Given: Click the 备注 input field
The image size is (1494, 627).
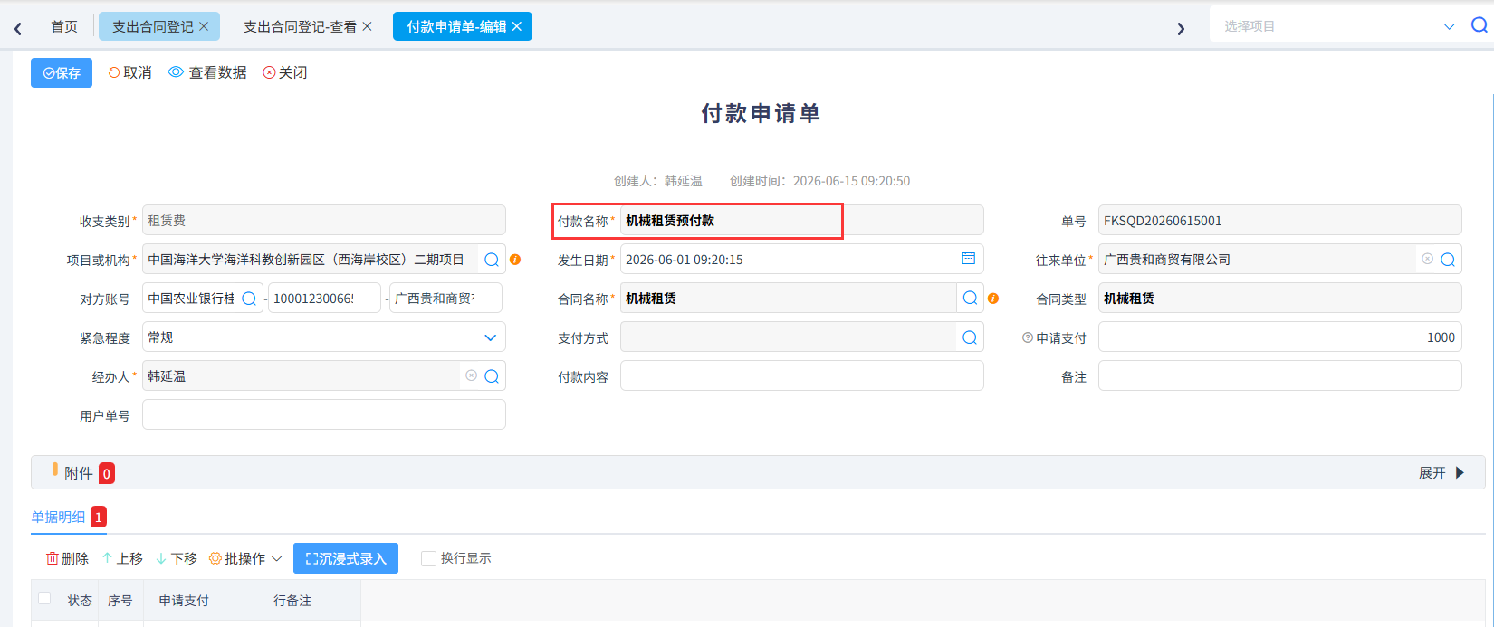Looking at the screenshot, I should (1279, 376).
